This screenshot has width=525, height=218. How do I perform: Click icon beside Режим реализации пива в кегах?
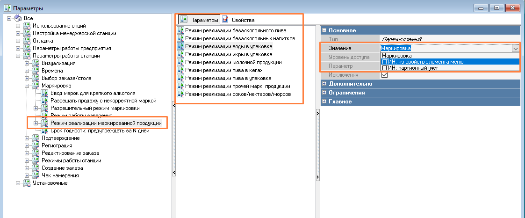180,70
